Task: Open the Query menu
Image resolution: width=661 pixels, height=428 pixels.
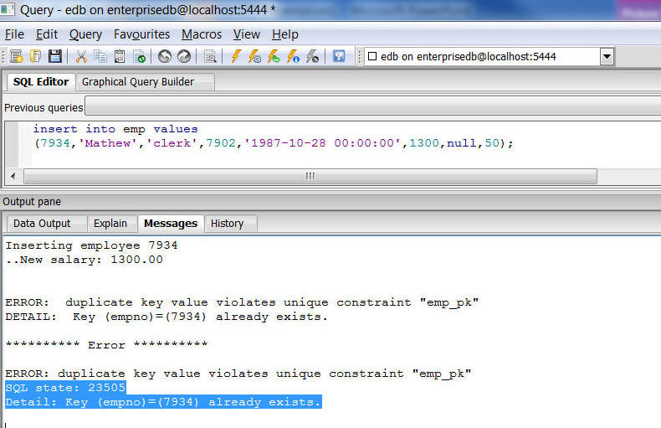Action: (85, 34)
